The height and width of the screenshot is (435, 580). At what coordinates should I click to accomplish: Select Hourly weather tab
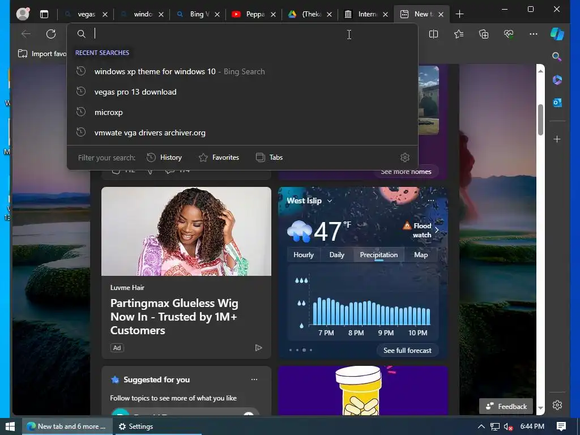tap(304, 255)
